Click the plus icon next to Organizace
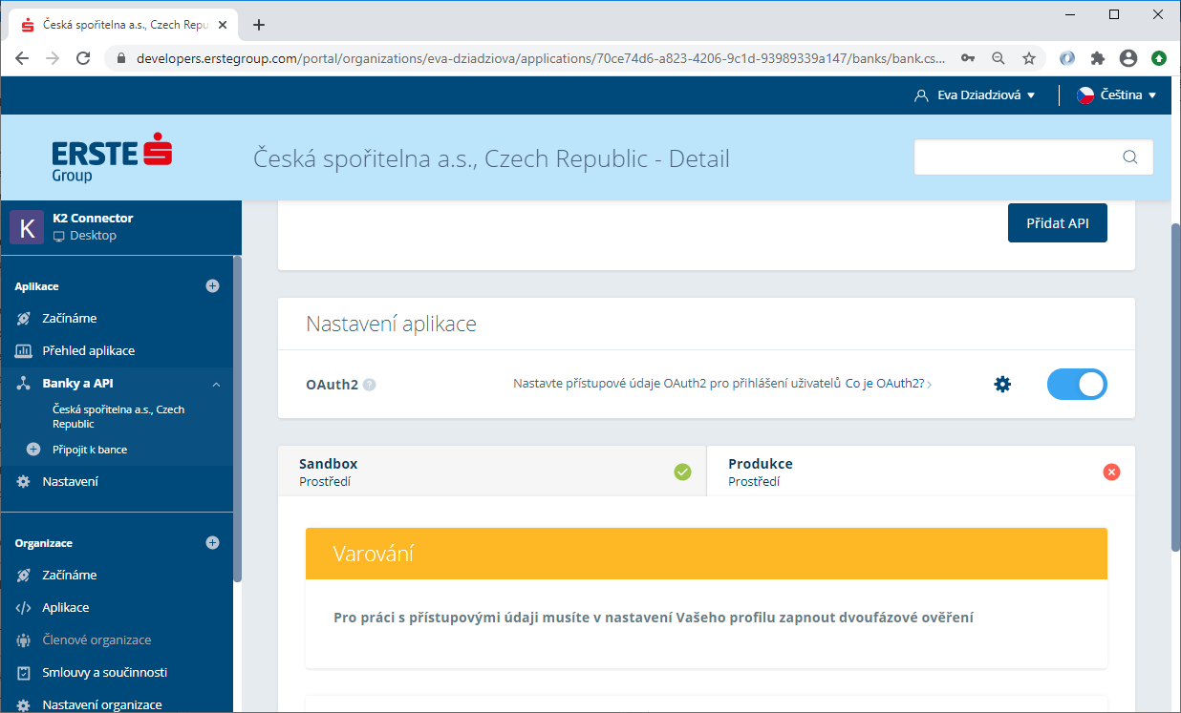1181x713 pixels. pos(212,543)
